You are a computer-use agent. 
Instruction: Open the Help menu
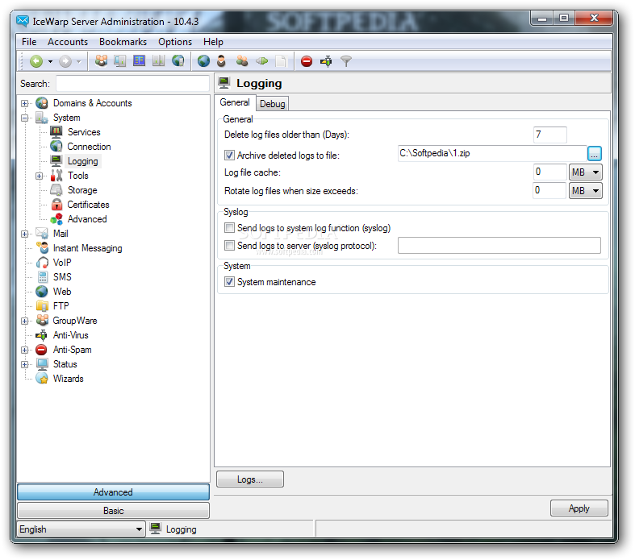[213, 42]
